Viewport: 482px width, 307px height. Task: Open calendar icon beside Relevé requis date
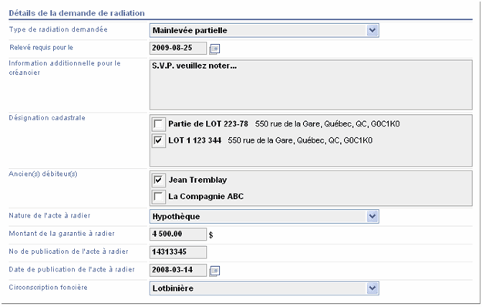(214, 49)
